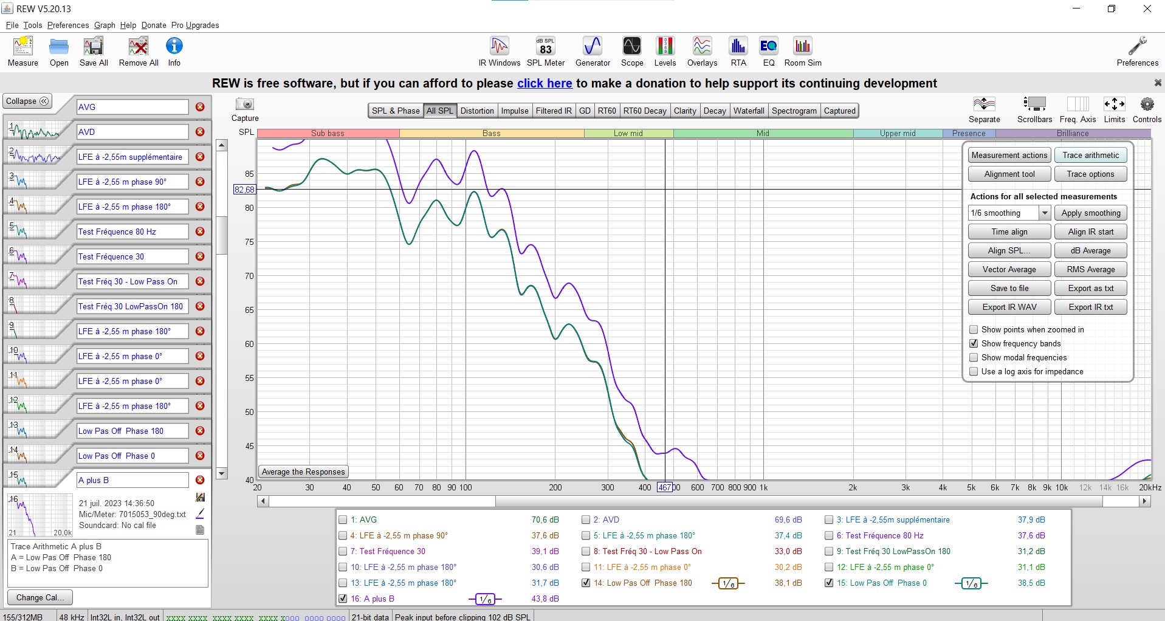This screenshot has width=1165, height=621.
Task: Uncheck Show frequency bands
Action: [x=974, y=343]
